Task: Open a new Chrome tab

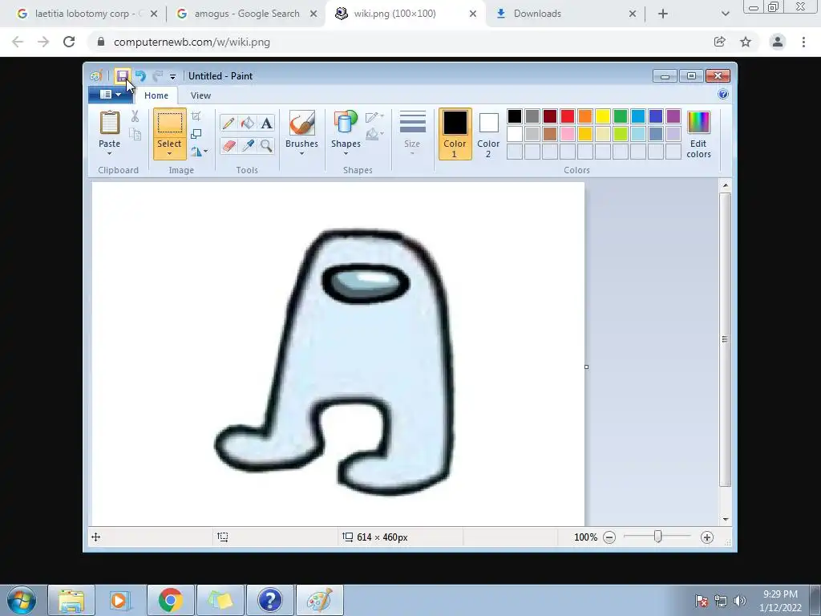Action: (663, 14)
